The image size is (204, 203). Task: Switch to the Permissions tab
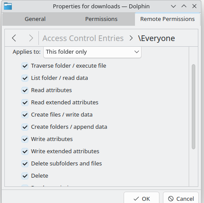pyautogui.click(x=101, y=19)
